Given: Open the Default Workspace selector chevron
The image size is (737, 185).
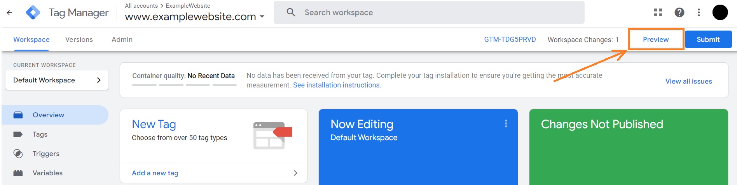Looking at the screenshot, I should (x=99, y=80).
